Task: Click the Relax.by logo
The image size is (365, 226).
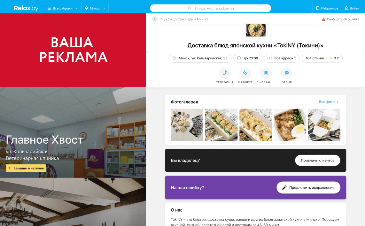Action: (x=26, y=8)
